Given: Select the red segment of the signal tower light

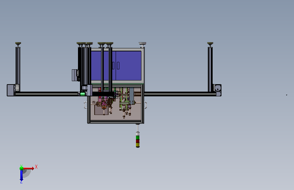Looking at the screenshot, I should tap(138, 141).
